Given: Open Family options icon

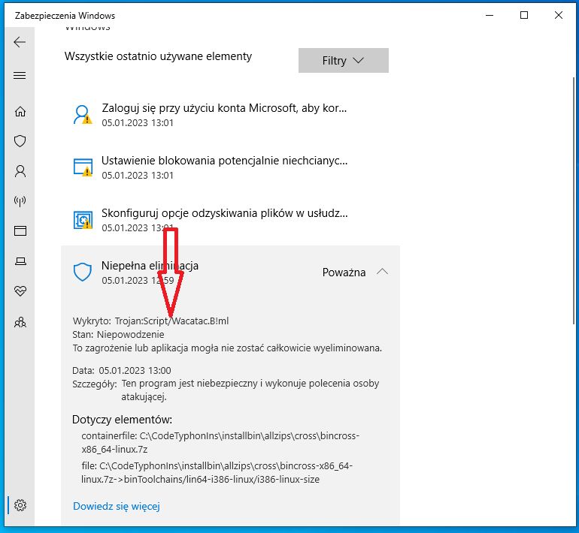Looking at the screenshot, I should tap(20, 322).
